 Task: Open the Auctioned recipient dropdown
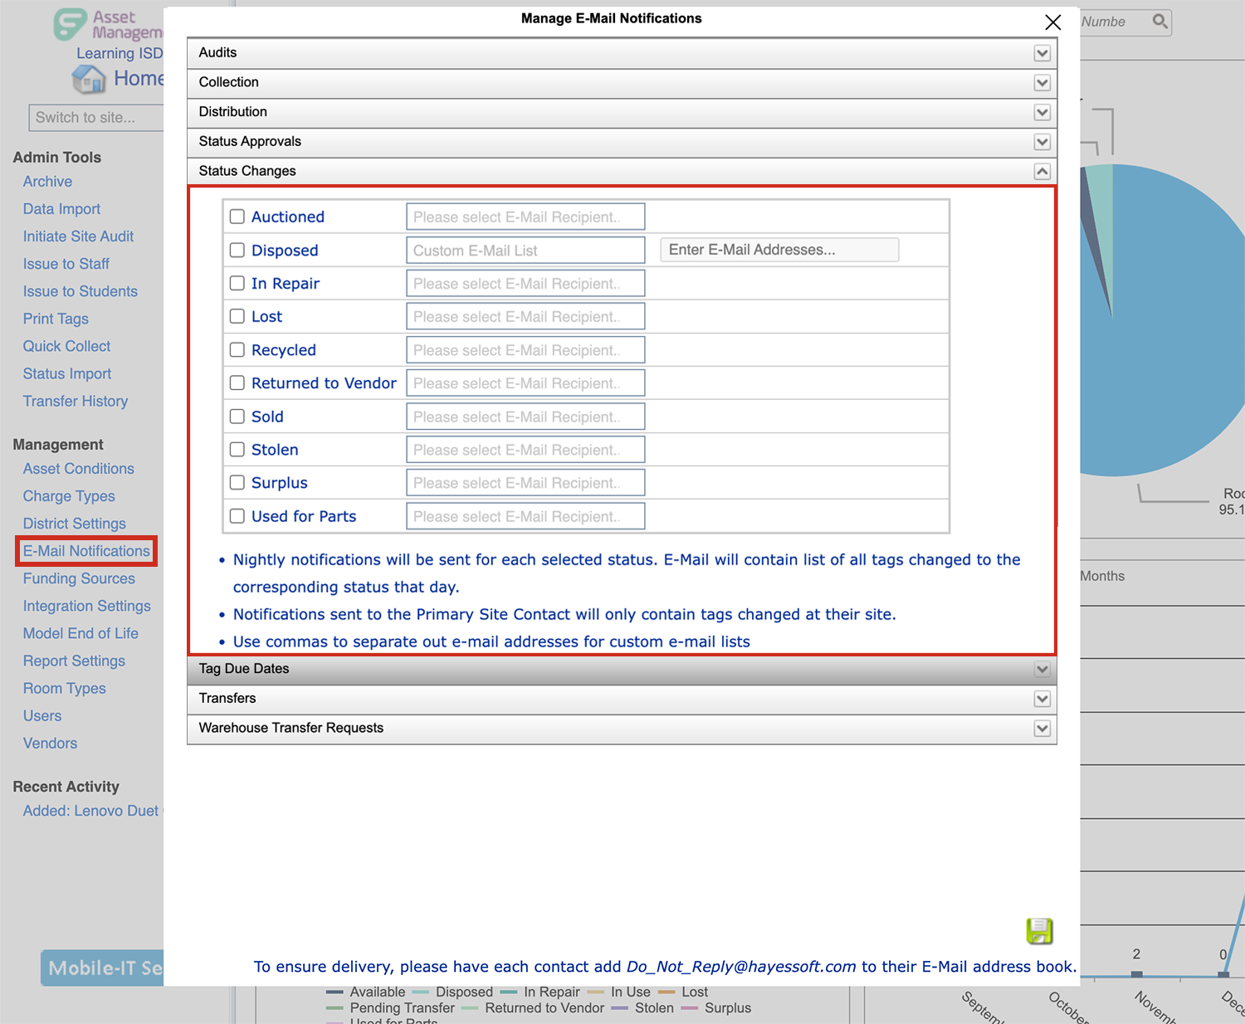point(525,217)
